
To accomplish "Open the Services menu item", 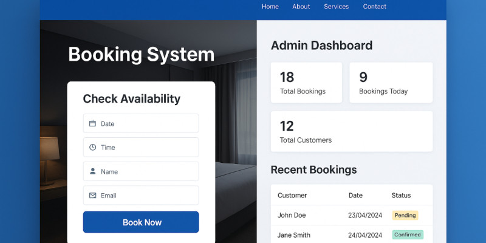I will [x=336, y=7].
